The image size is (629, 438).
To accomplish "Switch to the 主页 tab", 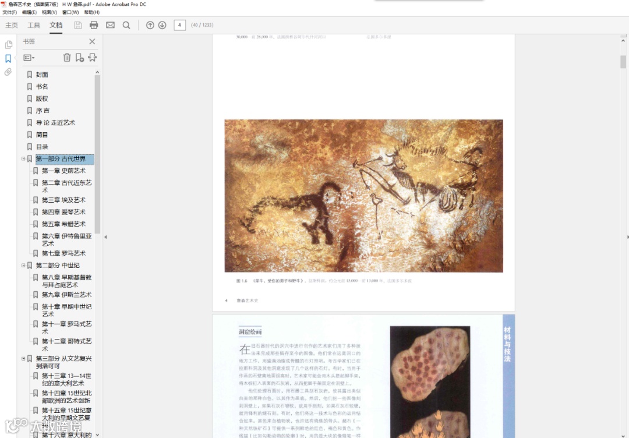I will tap(12, 25).
